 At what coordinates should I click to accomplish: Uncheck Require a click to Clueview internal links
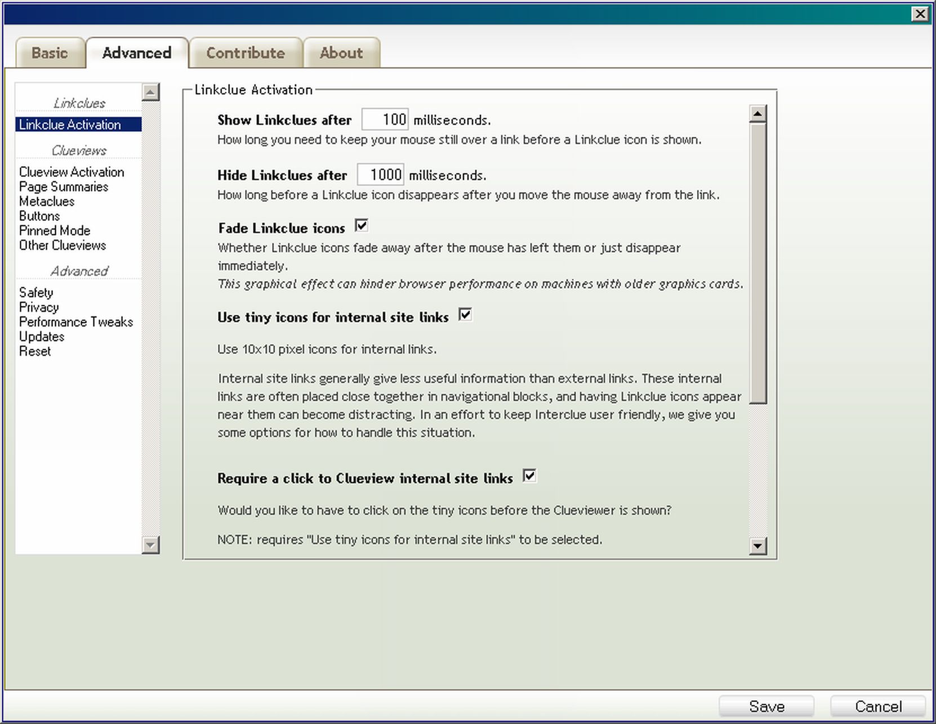click(x=529, y=476)
